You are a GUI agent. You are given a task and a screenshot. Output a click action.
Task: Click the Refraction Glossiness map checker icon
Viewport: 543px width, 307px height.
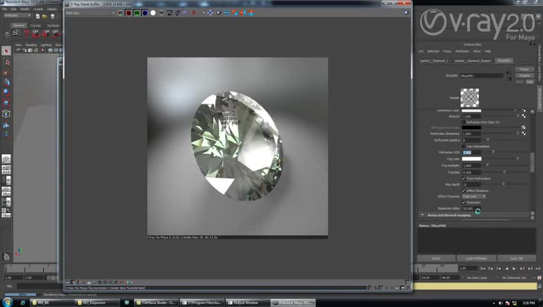[524, 134]
